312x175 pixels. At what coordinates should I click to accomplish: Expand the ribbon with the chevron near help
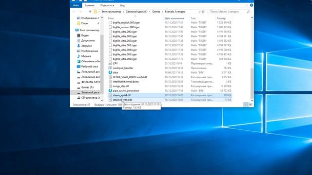tap(247, 5)
